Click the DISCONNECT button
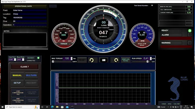The image size is (195, 109). point(31,58)
